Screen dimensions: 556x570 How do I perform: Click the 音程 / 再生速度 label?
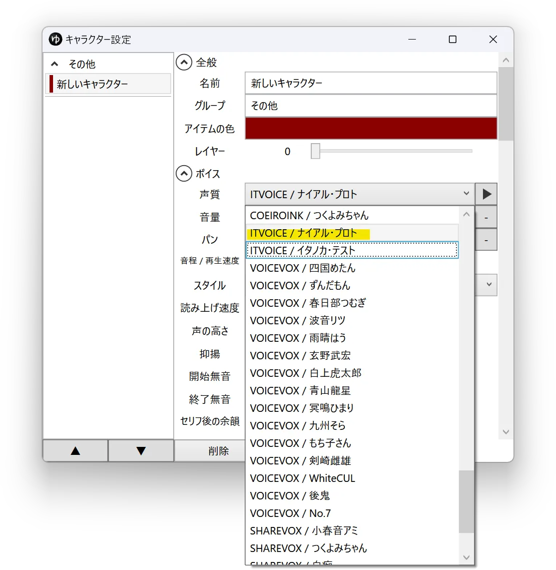210,261
